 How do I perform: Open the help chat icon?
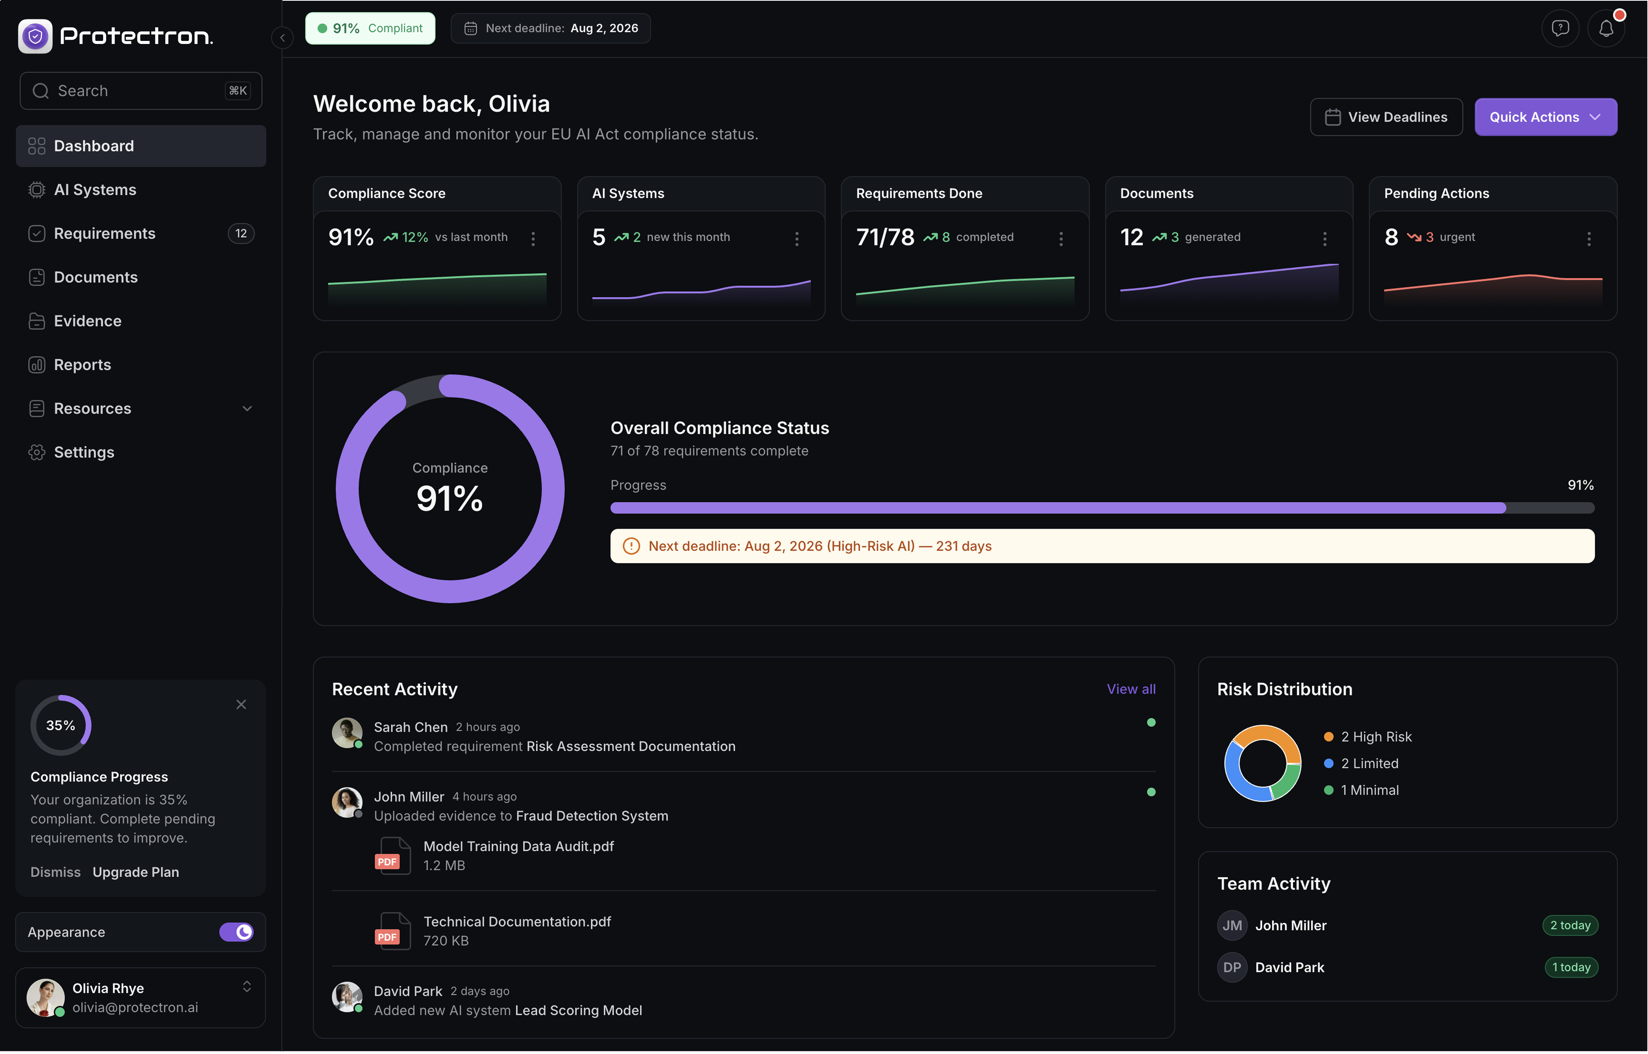1560,27
